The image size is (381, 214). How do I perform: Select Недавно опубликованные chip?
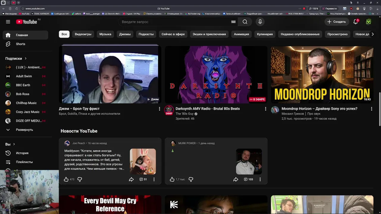(300, 34)
